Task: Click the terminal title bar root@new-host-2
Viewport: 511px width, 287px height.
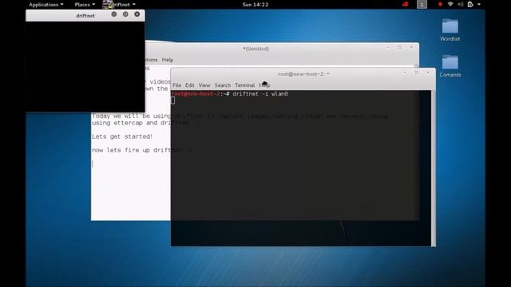Action: coord(303,74)
